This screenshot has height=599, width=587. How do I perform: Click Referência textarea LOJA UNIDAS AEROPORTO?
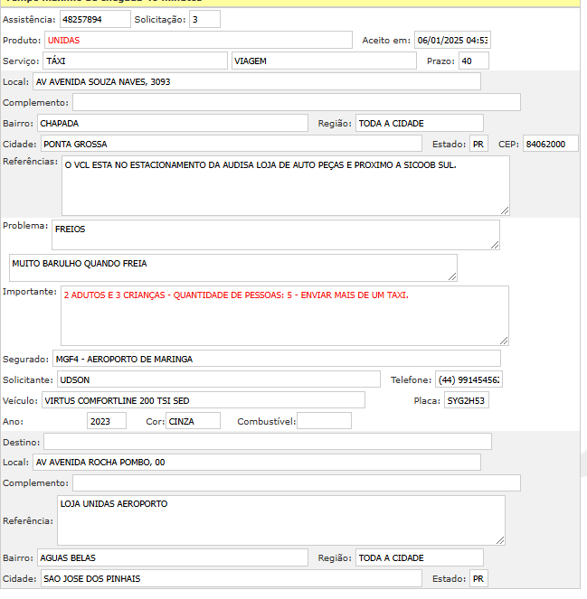[281, 520]
